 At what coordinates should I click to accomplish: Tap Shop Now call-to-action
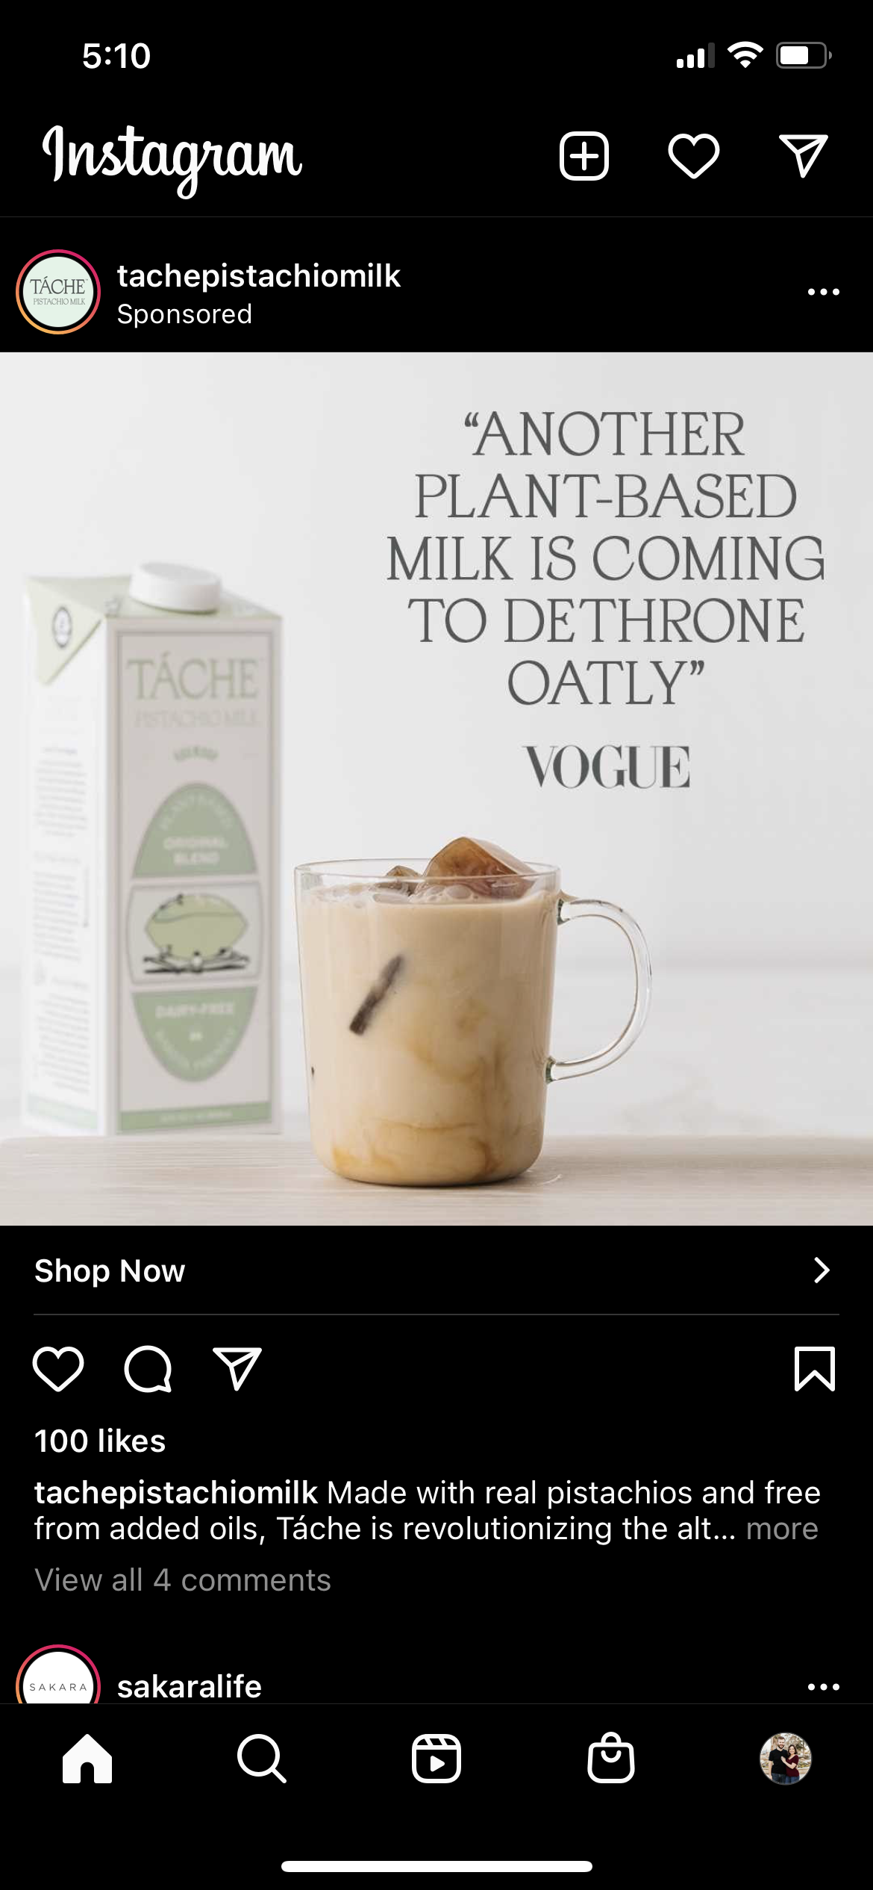pos(436,1270)
